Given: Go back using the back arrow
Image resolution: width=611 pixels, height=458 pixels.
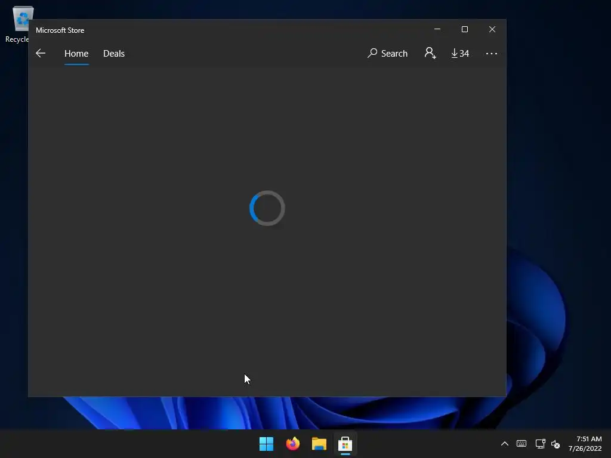Looking at the screenshot, I should tap(41, 53).
